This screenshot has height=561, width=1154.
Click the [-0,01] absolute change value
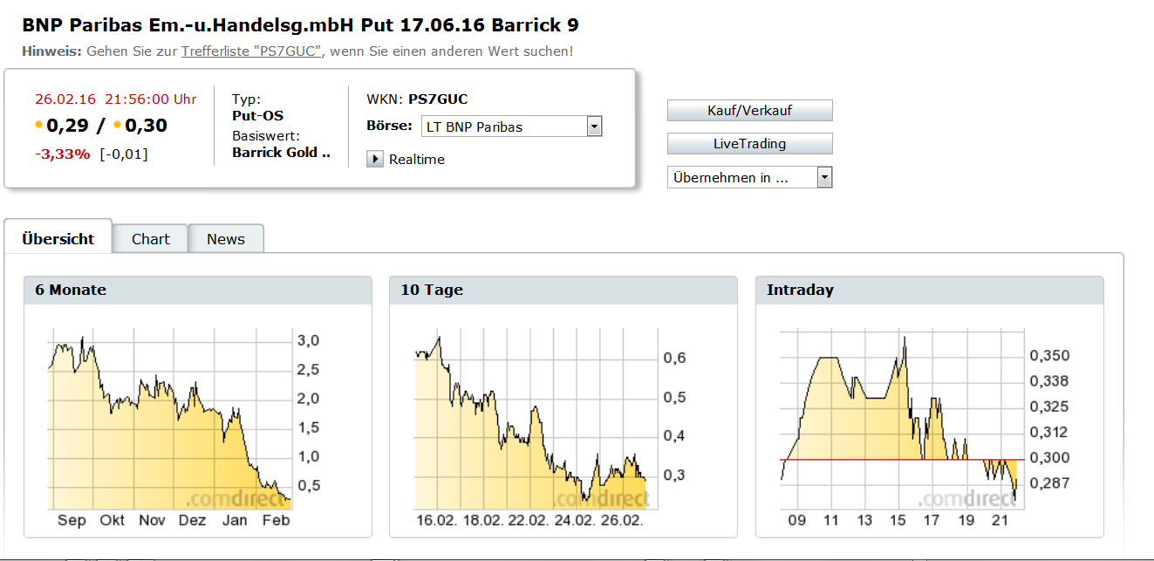coord(123,154)
